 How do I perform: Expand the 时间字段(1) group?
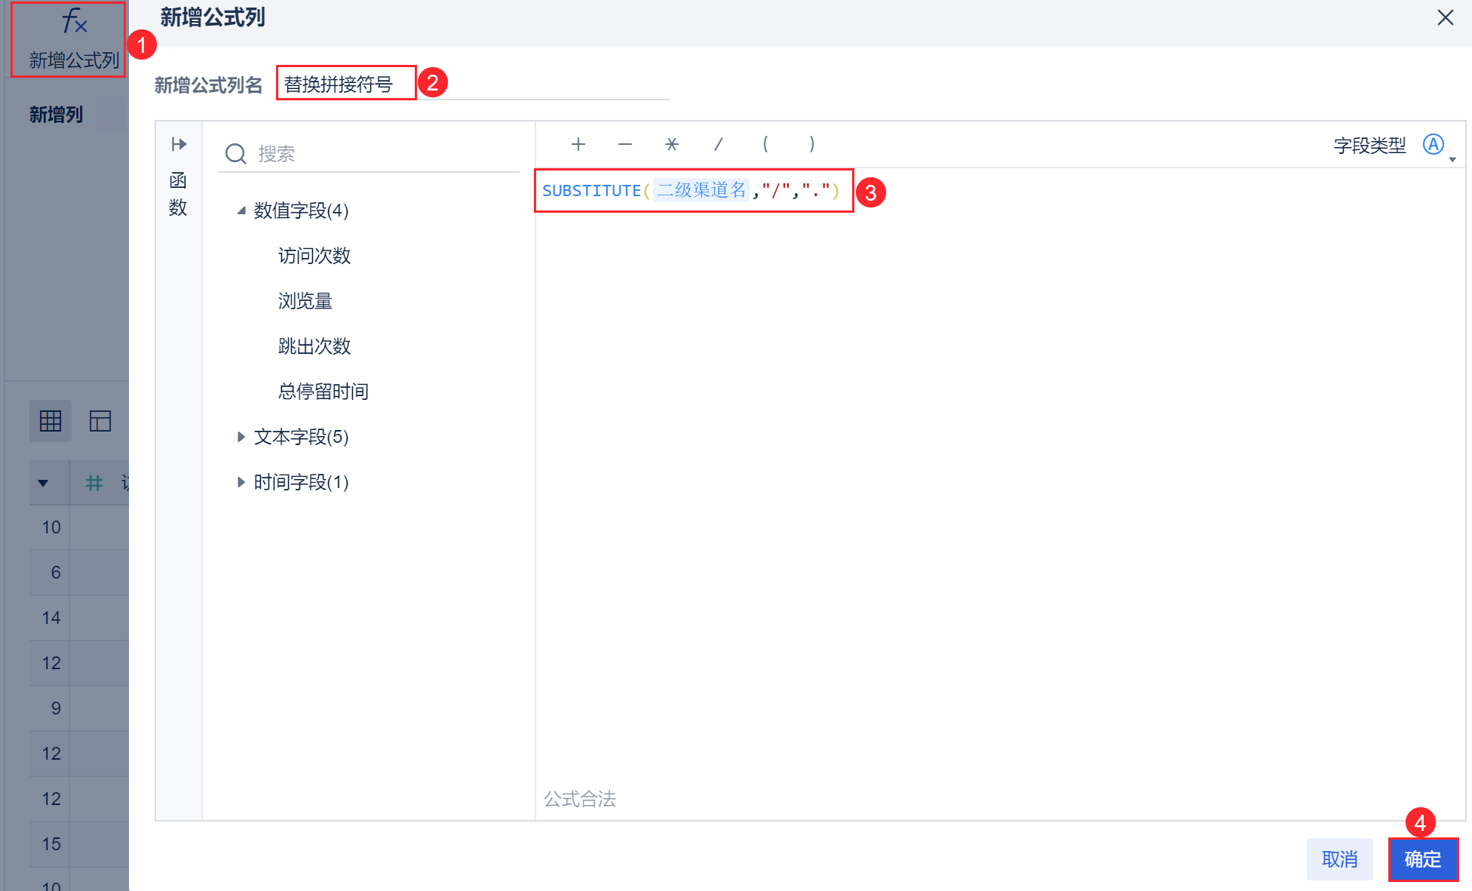point(241,482)
